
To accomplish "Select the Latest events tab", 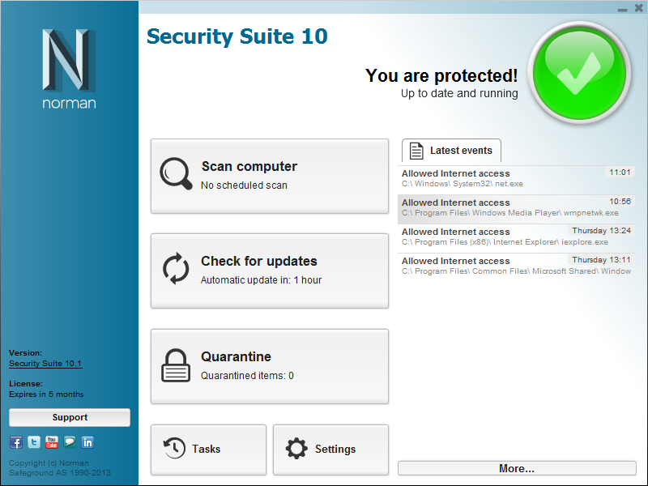I will 452,151.
